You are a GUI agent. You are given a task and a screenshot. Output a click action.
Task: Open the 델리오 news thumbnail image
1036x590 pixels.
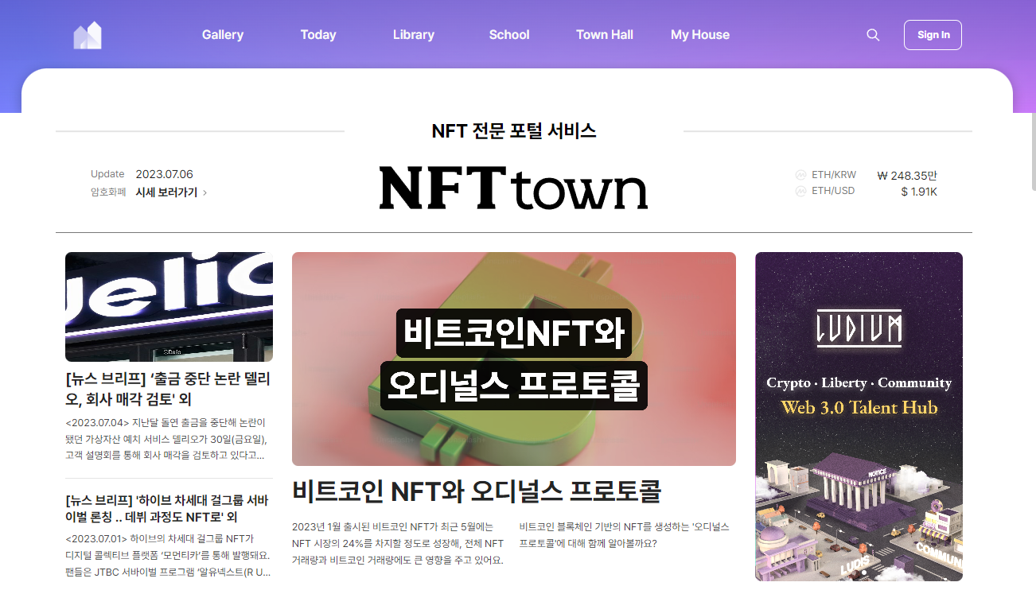pos(169,307)
